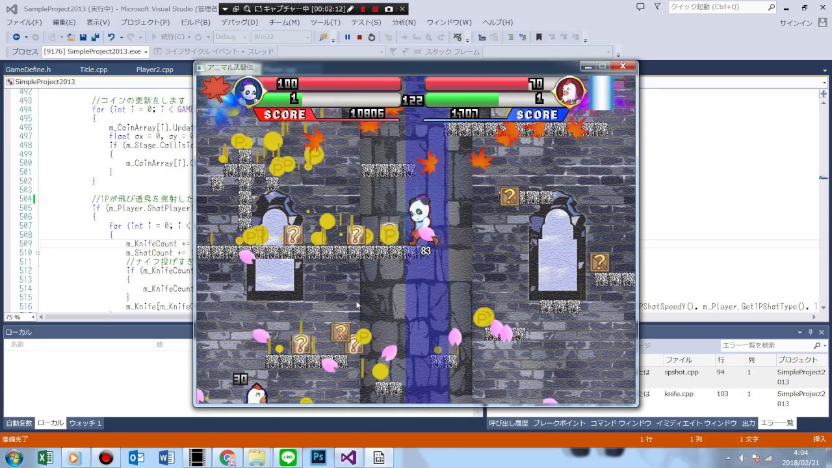The height and width of the screenshot is (468, 832).
Task: Select the 自動変数 tab
Action: point(19,423)
